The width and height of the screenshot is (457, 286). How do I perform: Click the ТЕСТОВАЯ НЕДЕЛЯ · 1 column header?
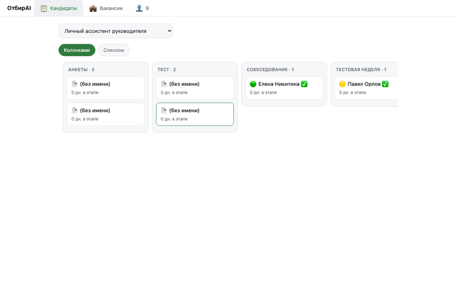coord(361,70)
